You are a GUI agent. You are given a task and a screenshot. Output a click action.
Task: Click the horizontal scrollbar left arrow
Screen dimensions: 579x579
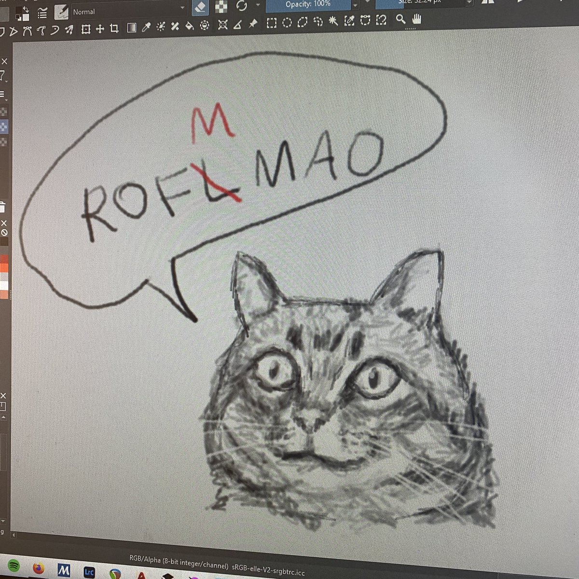[13, 535]
